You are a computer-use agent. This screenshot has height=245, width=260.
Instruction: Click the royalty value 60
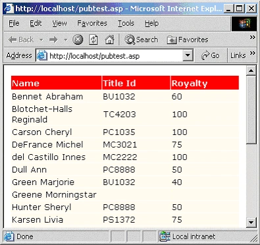pyautogui.click(x=177, y=96)
